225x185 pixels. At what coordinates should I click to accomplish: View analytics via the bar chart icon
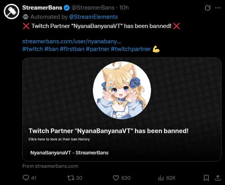[161, 178]
